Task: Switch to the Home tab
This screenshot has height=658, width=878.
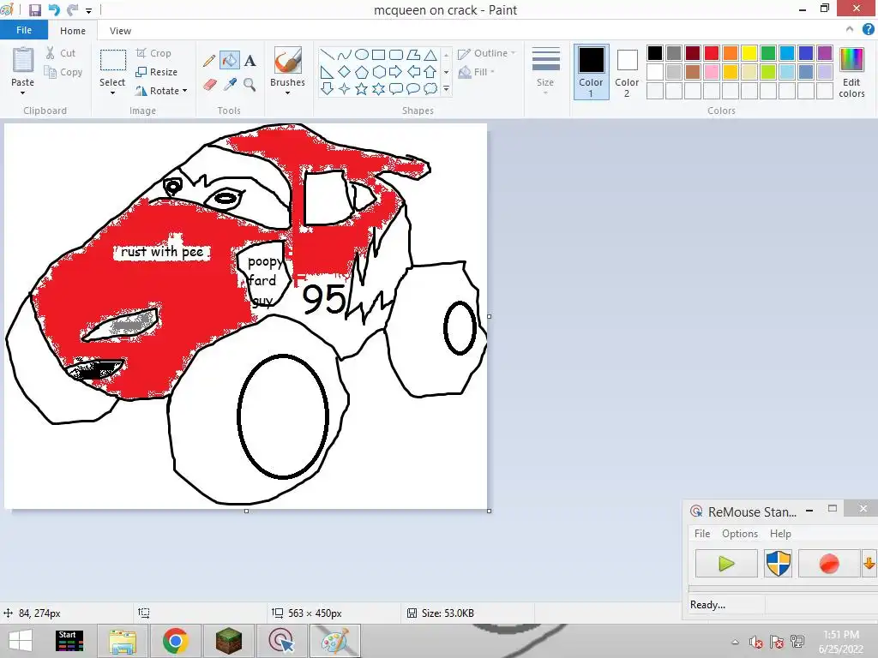Action: pyautogui.click(x=73, y=31)
